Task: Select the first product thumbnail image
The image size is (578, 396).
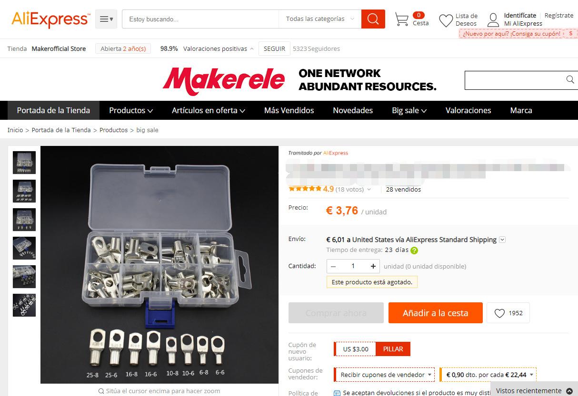Action: (24, 163)
